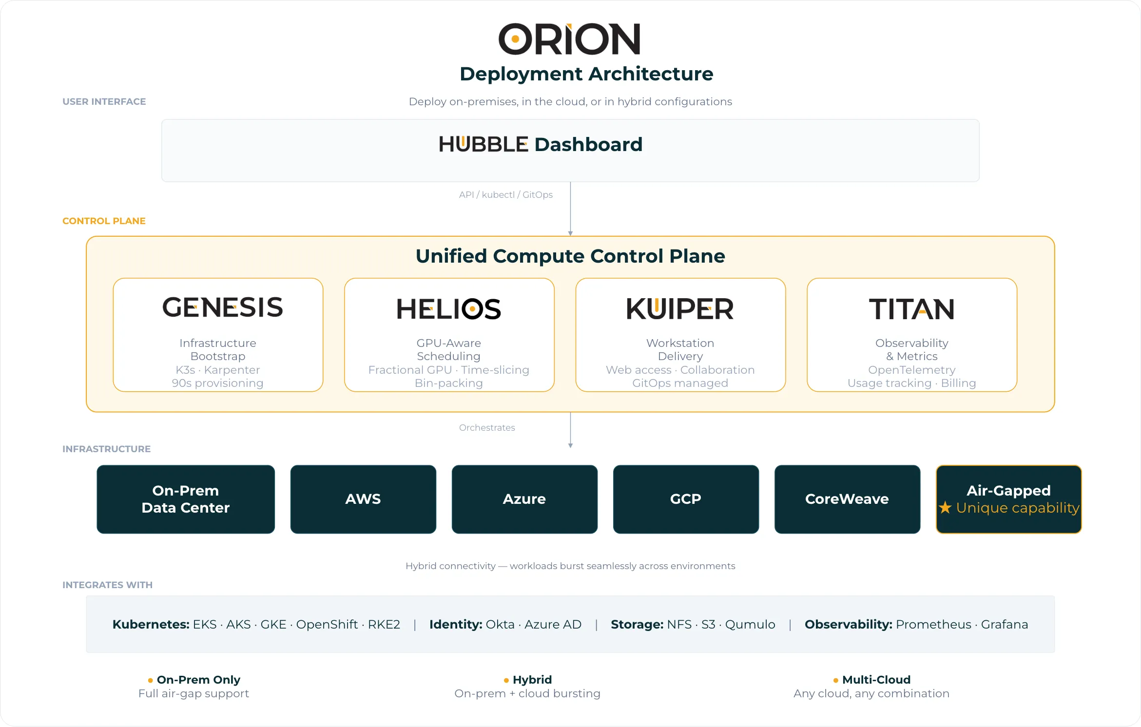Click the On-Prem Only deployment option label
The image size is (1141, 727).
(x=198, y=680)
